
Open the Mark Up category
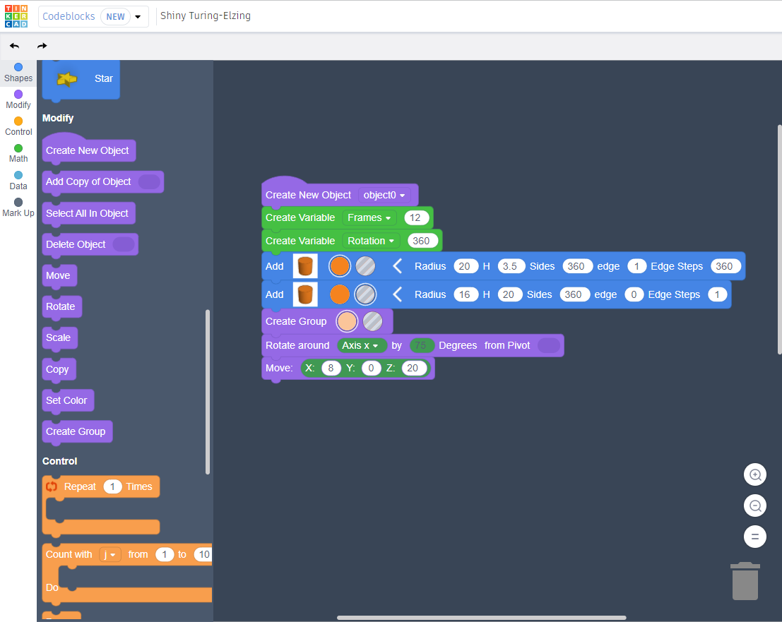pos(18,206)
